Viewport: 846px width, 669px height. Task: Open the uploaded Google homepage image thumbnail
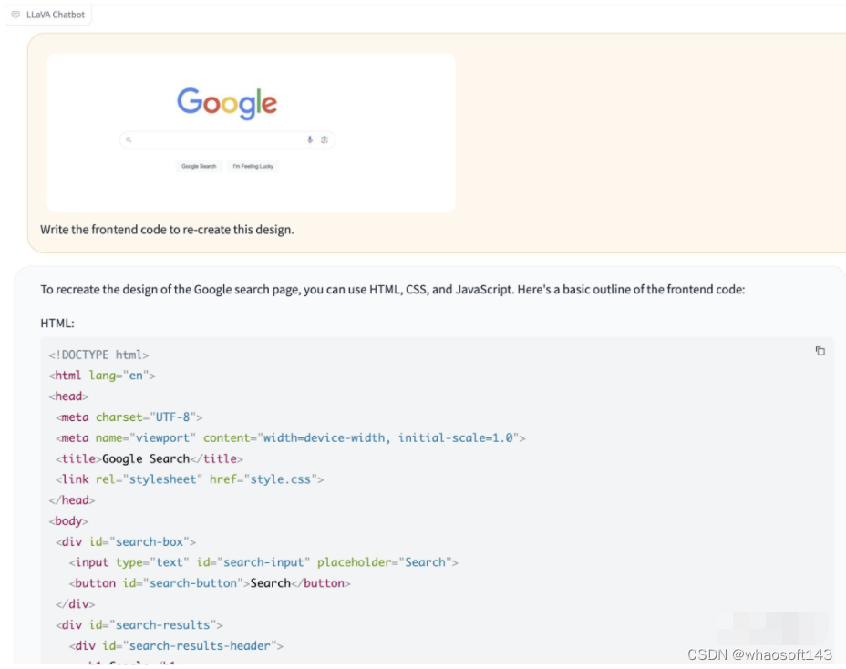(x=251, y=133)
